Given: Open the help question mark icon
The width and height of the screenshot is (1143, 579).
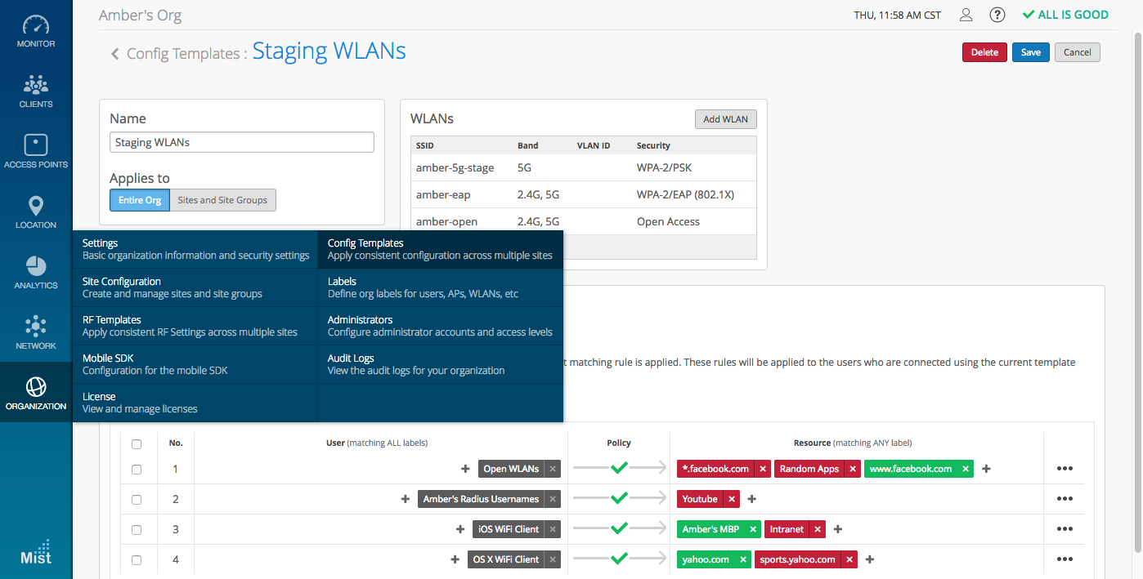Looking at the screenshot, I should pos(997,15).
